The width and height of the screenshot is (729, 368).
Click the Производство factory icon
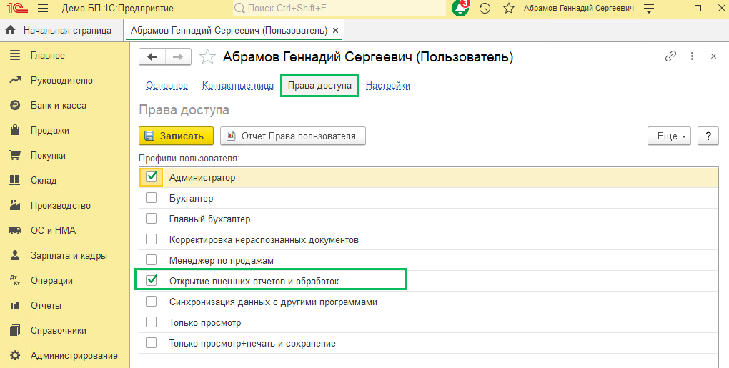tap(15, 205)
